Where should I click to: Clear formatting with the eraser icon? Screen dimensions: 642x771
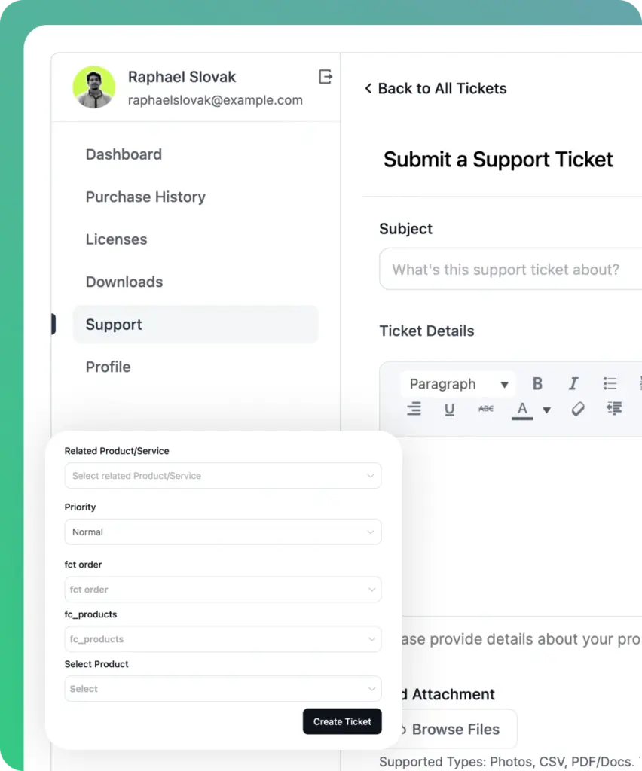click(x=577, y=409)
